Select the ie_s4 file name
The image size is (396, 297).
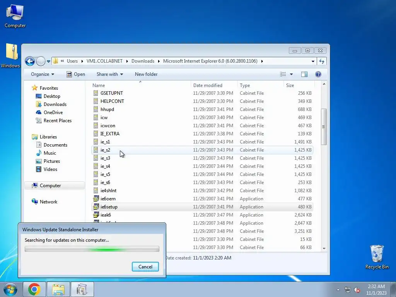pos(105,166)
